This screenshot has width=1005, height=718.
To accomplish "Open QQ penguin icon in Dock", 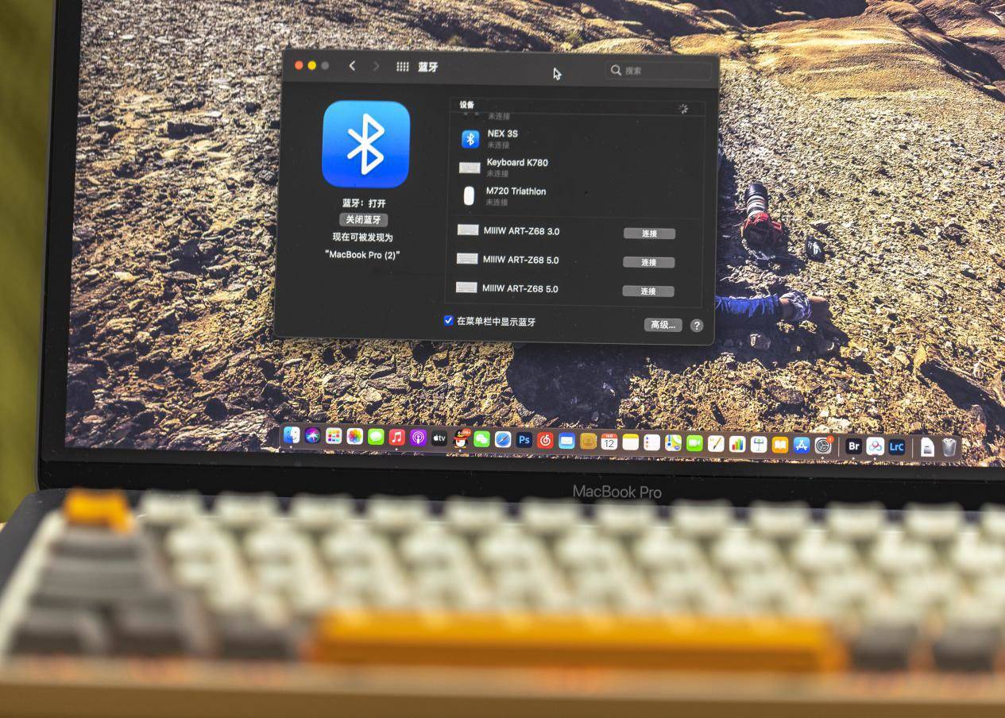I will click(461, 438).
